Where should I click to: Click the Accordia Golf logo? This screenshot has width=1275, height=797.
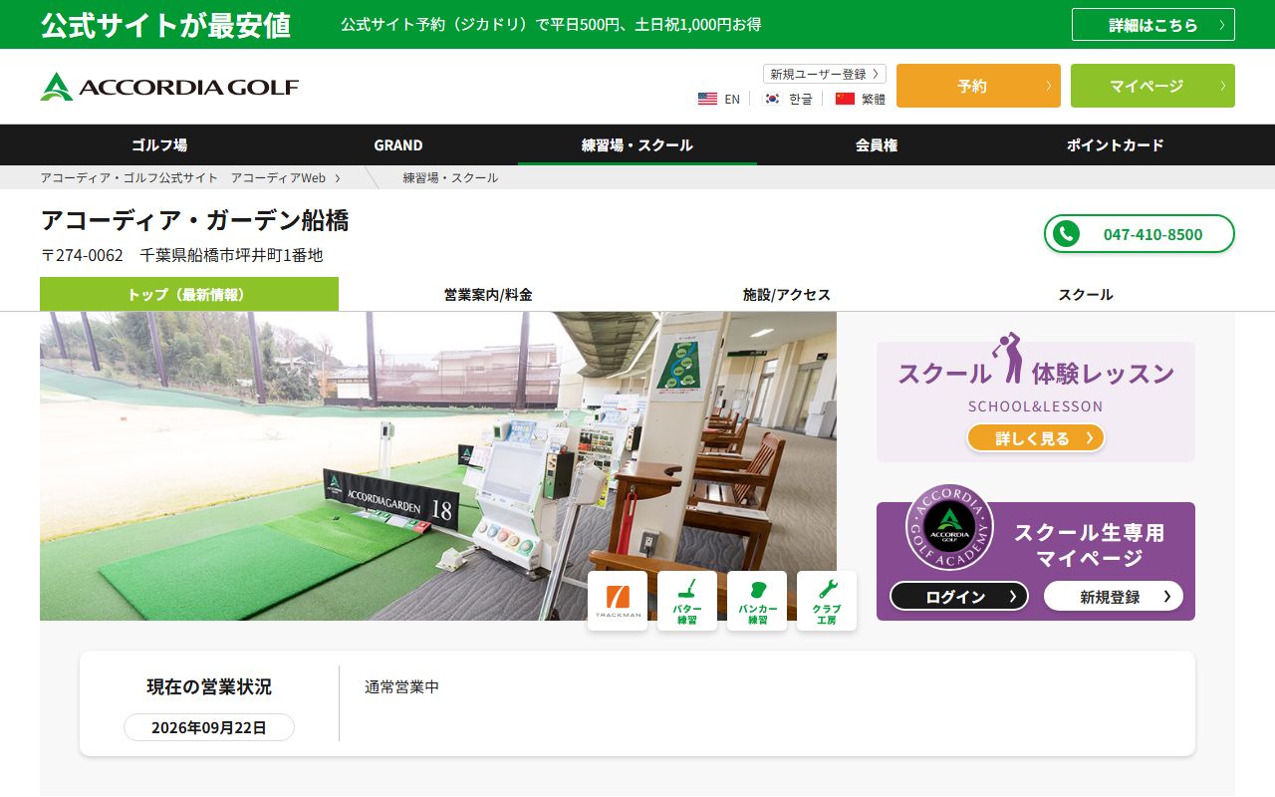click(x=169, y=87)
